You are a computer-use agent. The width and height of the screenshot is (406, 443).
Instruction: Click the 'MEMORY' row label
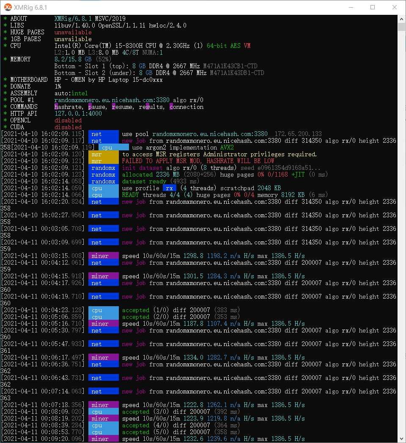tap(20, 59)
